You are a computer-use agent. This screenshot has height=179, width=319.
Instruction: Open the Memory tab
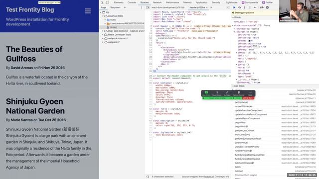pyautogui.click(x=187, y=2)
